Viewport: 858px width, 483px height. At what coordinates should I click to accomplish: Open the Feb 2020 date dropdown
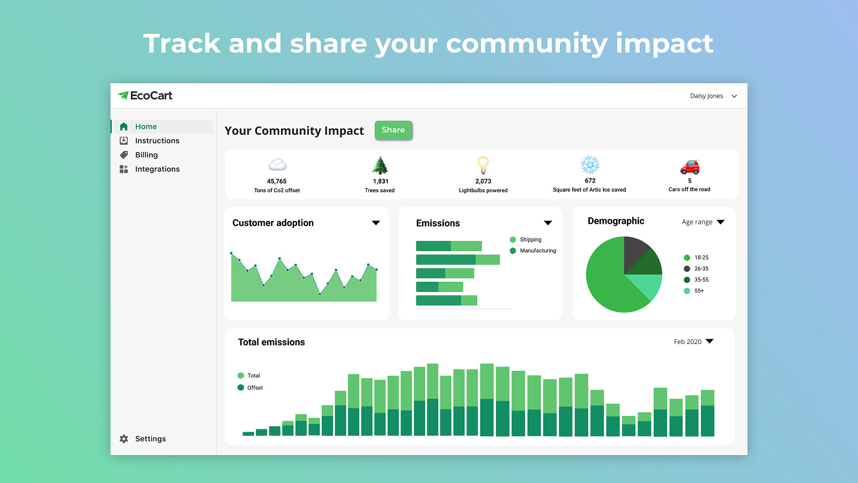(709, 341)
